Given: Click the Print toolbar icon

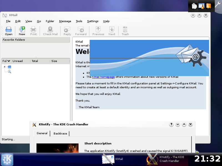Looking at the screenshot, I should 33,29.
